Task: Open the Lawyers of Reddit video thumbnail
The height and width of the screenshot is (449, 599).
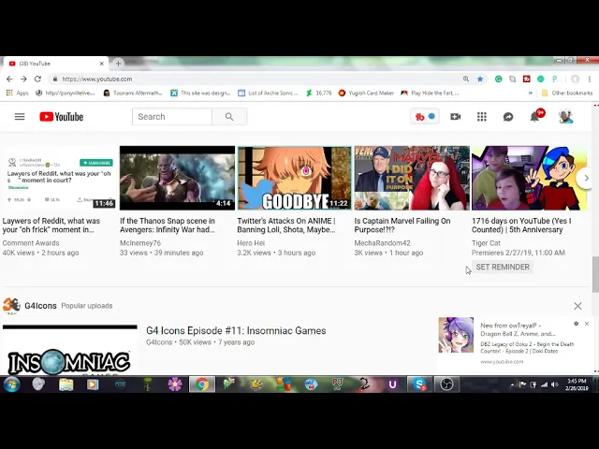Action: (59, 178)
